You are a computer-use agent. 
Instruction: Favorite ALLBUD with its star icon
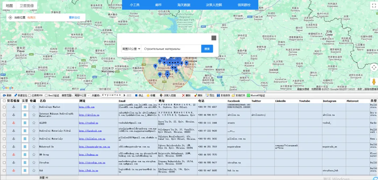34,123
